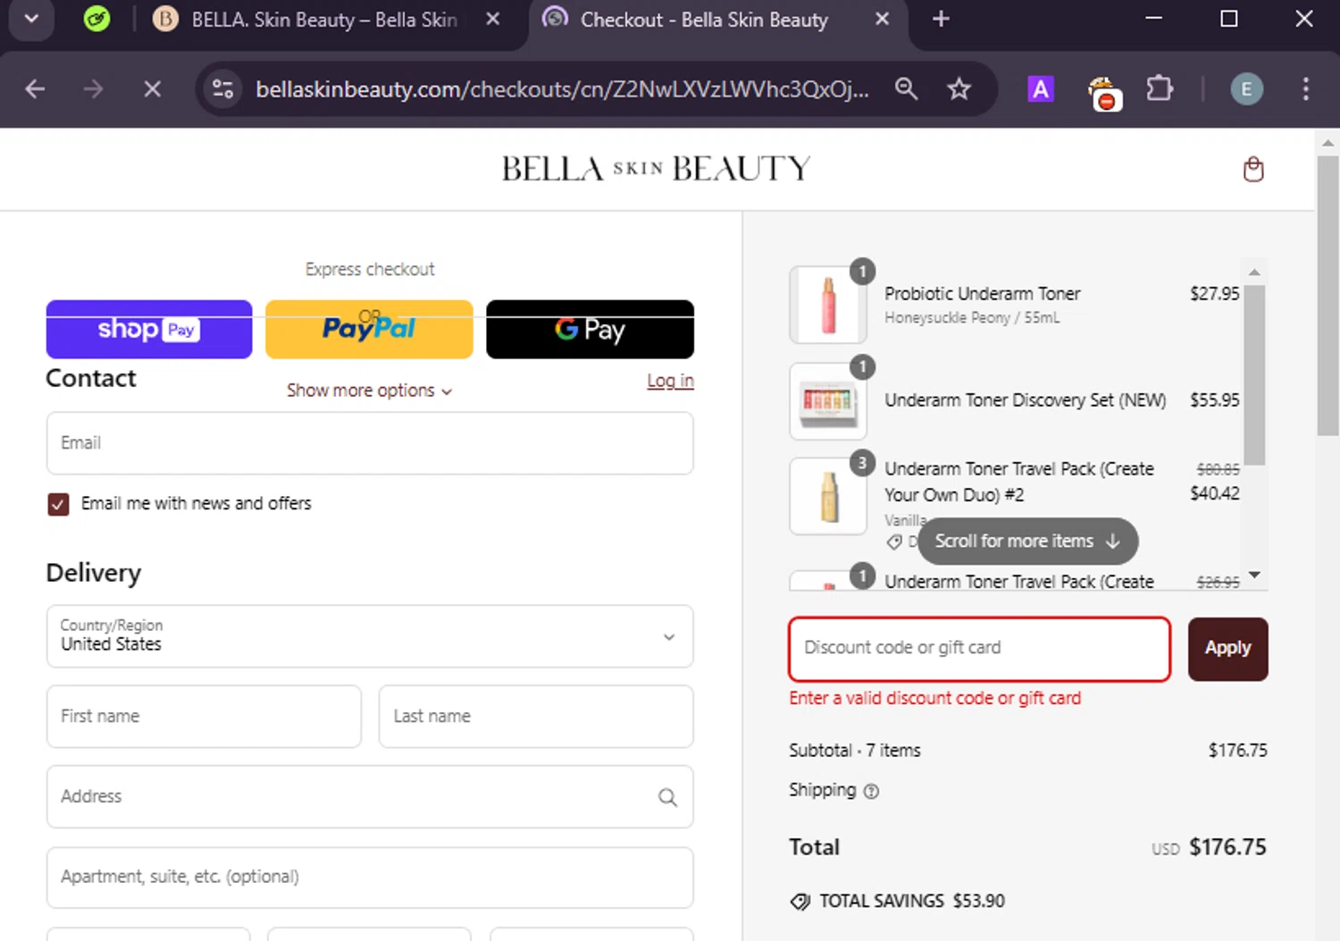Open the shopping bag cart icon
Image resolution: width=1340 pixels, height=941 pixels.
point(1253,169)
